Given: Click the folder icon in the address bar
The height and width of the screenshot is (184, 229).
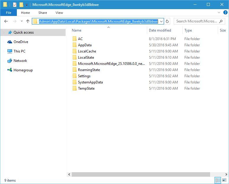Looking at the screenshot, I should (x=35, y=22).
